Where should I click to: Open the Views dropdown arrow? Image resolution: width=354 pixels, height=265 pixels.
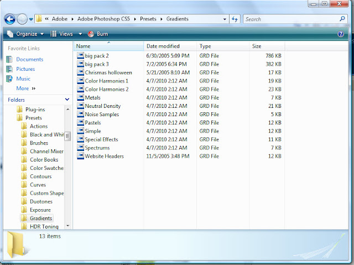[80, 34]
